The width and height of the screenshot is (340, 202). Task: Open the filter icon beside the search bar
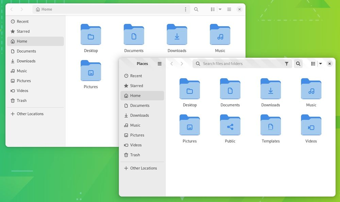click(287, 63)
